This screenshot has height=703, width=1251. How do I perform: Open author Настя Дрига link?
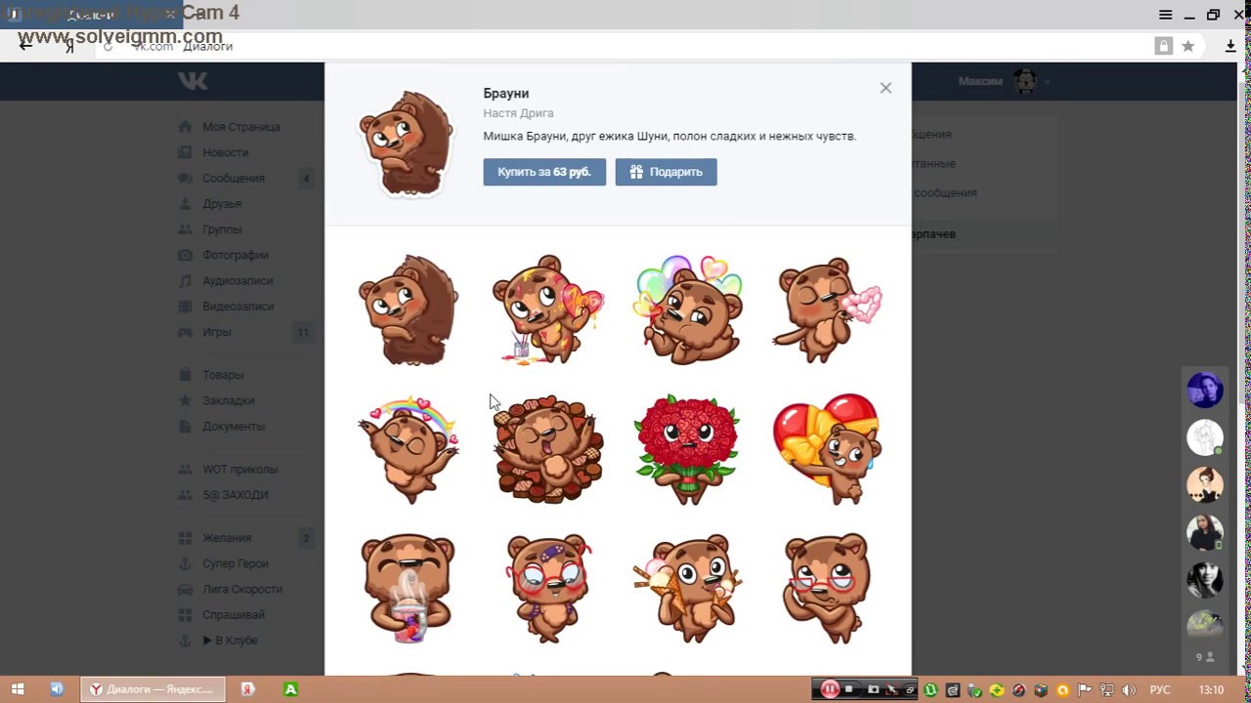tap(518, 113)
